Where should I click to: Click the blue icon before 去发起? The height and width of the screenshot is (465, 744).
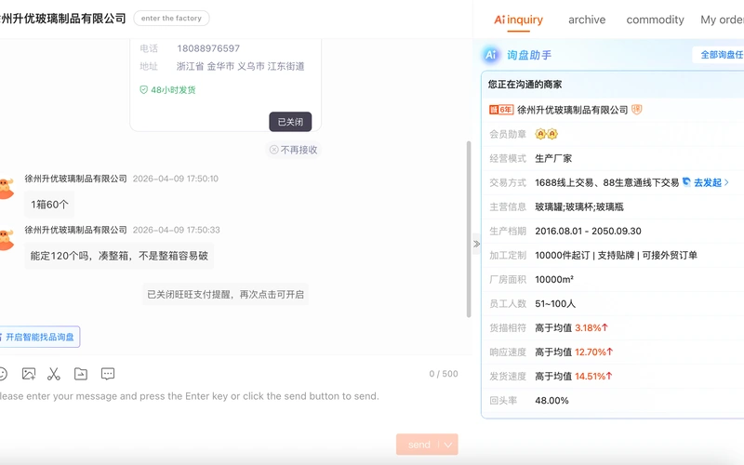click(x=686, y=182)
